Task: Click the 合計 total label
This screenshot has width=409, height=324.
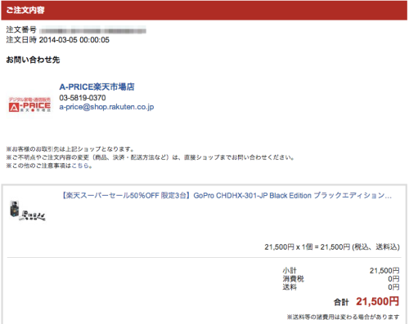Action: click(341, 302)
